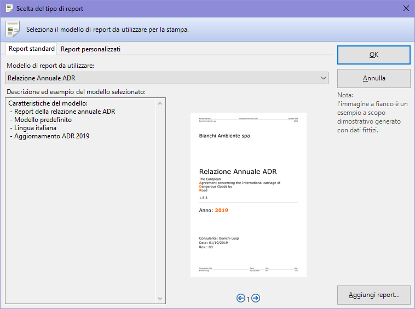This screenshot has width=415, height=309.
Task: Click the application icon in the title bar
Action: 9,9
